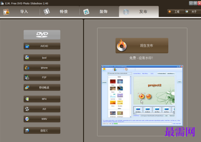The height and width of the screenshot is (142, 201).
Task: Click the 关于 button icon
Action: (187, 12)
